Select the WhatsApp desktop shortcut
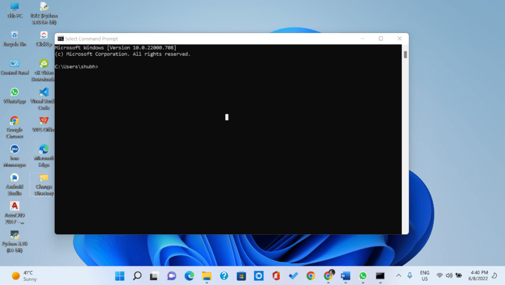Image resolution: width=505 pixels, height=285 pixels. click(x=14, y=96)
